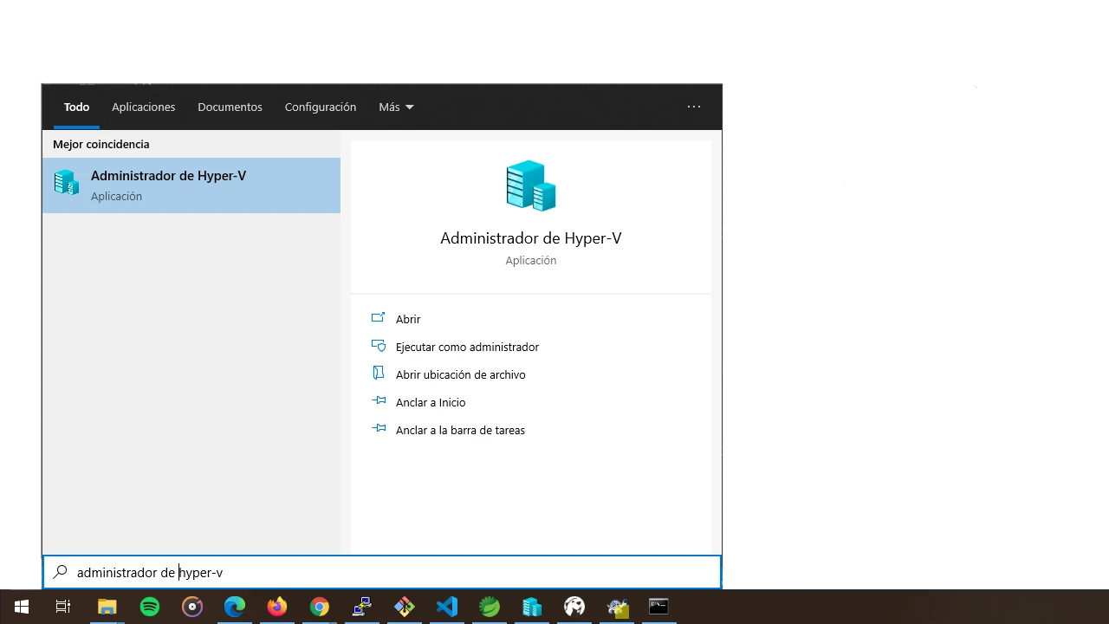Open the white seal app icon on taskbar

(x=574, y=607)
